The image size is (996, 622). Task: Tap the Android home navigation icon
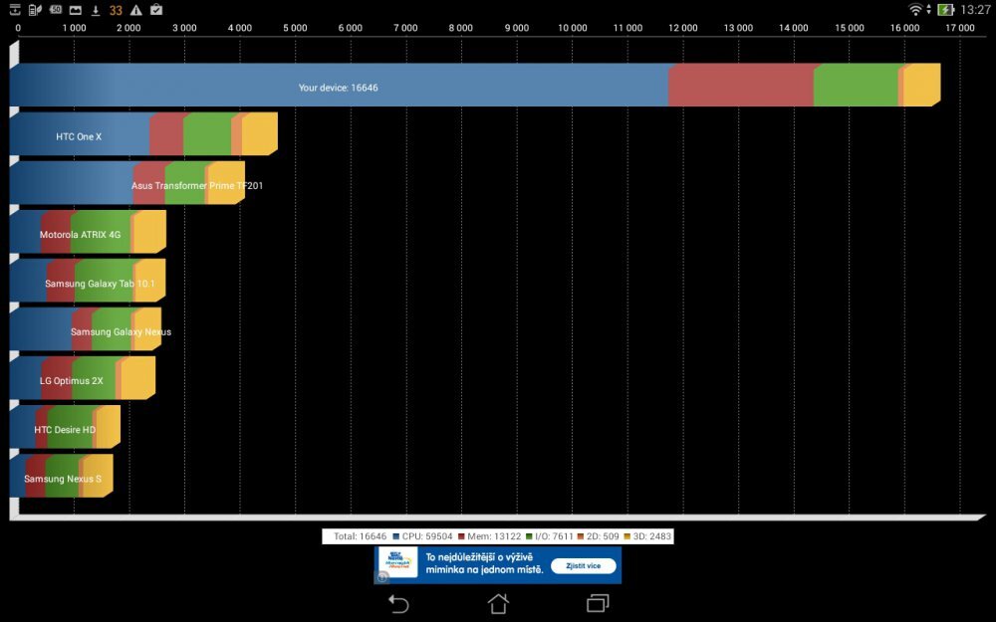498,604
